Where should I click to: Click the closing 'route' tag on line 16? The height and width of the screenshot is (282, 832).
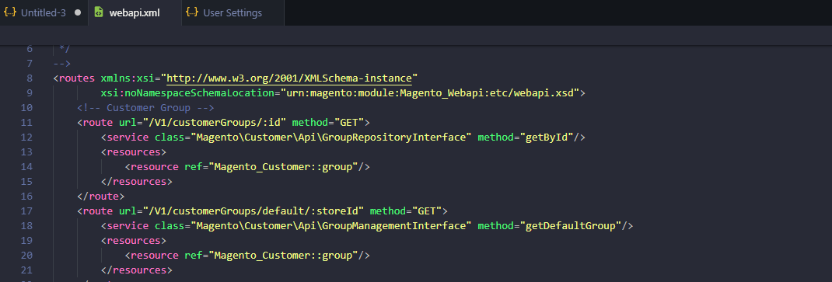tap(101, 196)
